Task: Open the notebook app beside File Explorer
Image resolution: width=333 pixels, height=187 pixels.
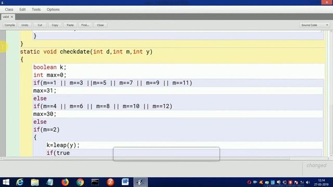Action: 50,182
